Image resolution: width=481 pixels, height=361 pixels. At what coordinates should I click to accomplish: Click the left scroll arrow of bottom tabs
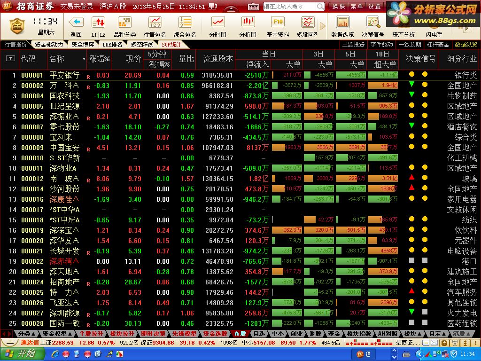pos(4,333)
